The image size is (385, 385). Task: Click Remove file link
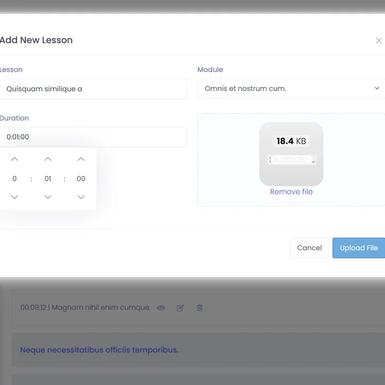(291, 192)
